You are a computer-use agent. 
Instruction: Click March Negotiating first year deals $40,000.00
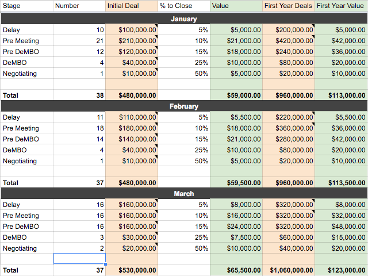click(288, 248)
